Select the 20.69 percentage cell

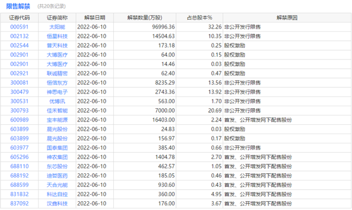[x=215, y=110]
